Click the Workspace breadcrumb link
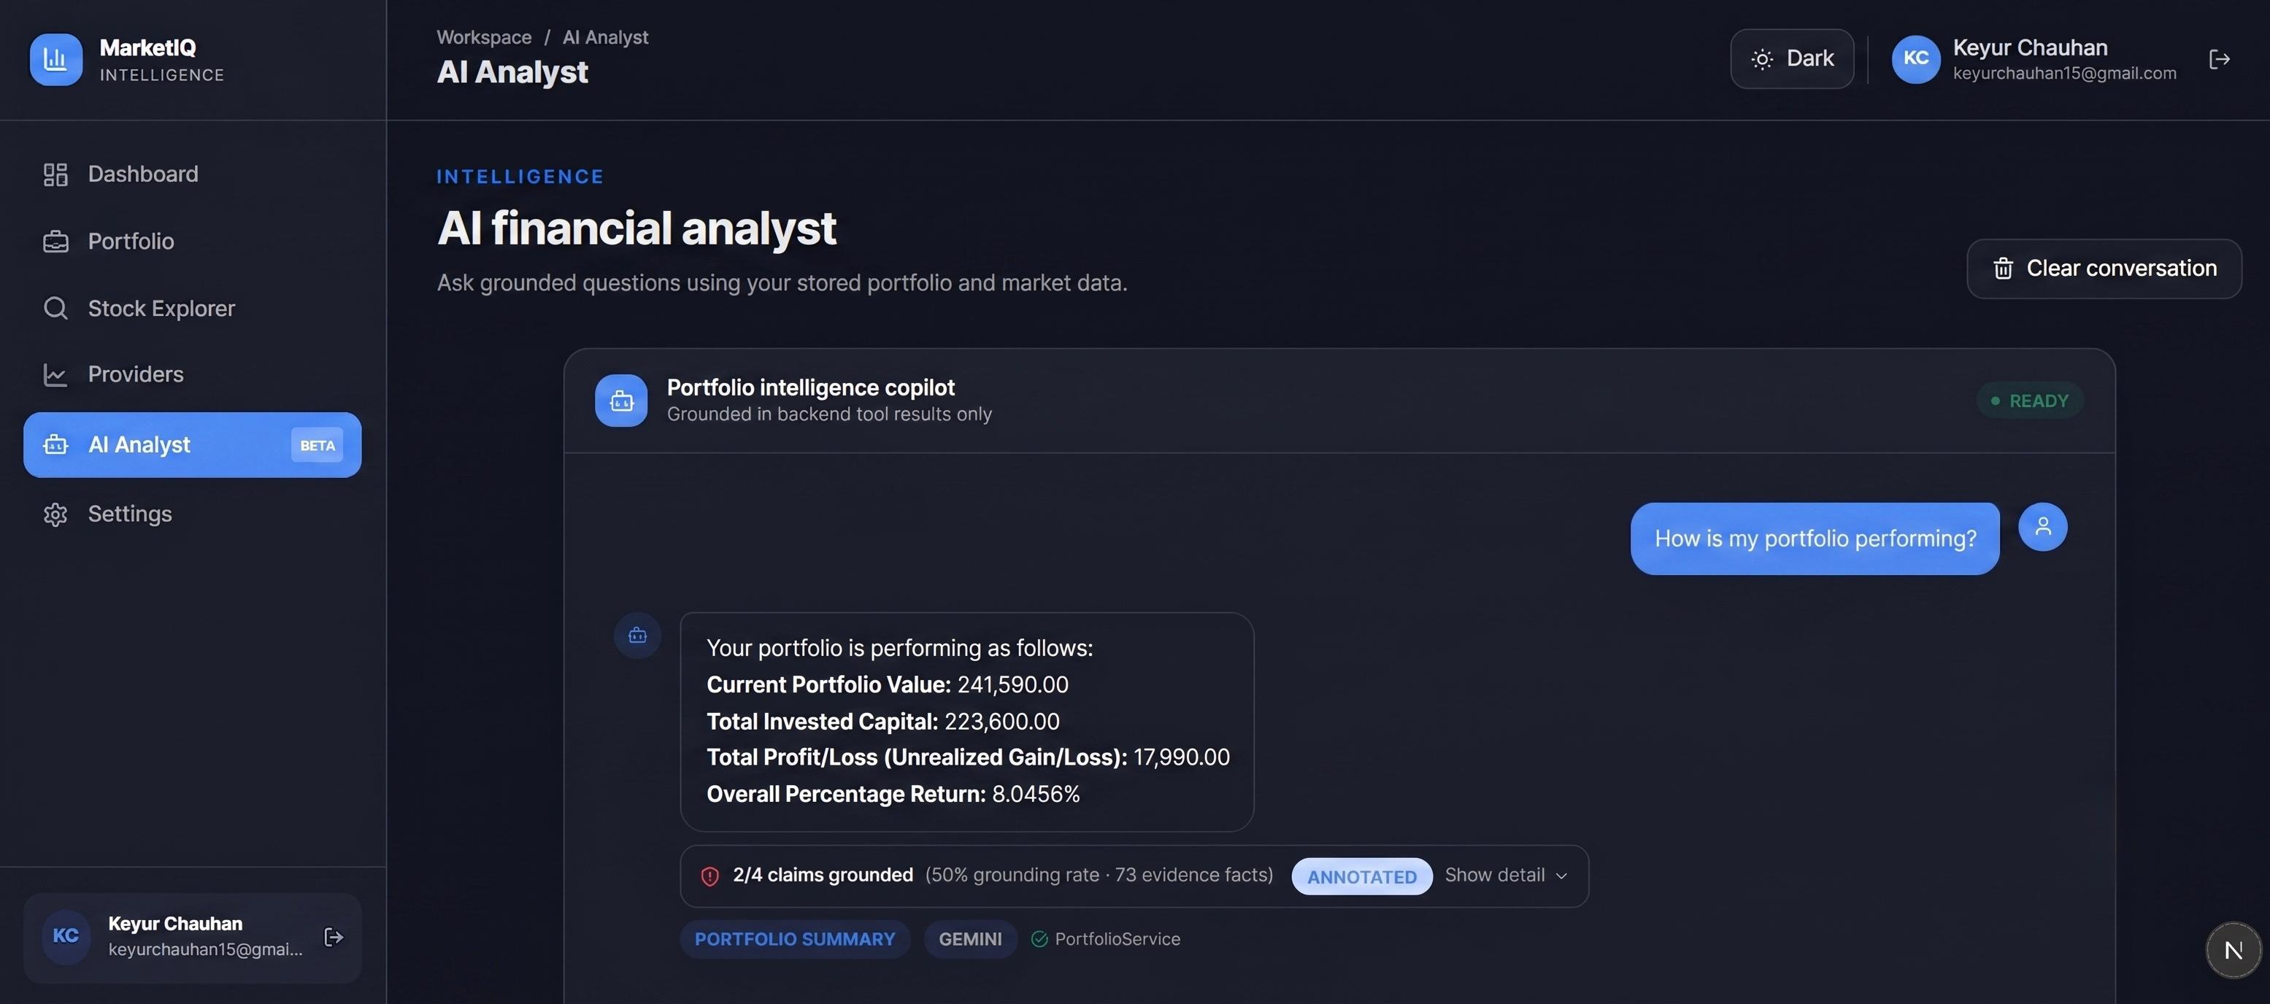This screenshot has width=2270, height=1004. pyautogui.click(x=484, y=37)
